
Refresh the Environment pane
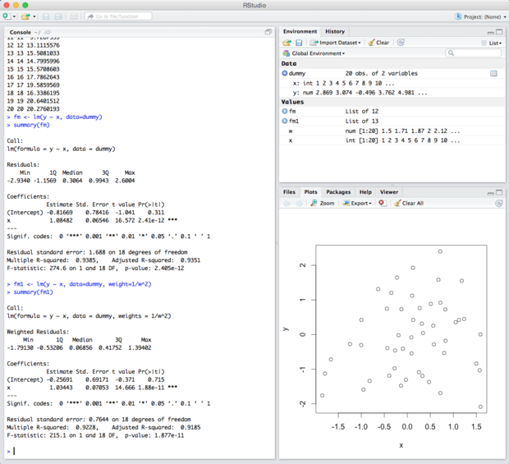(401, 43)
